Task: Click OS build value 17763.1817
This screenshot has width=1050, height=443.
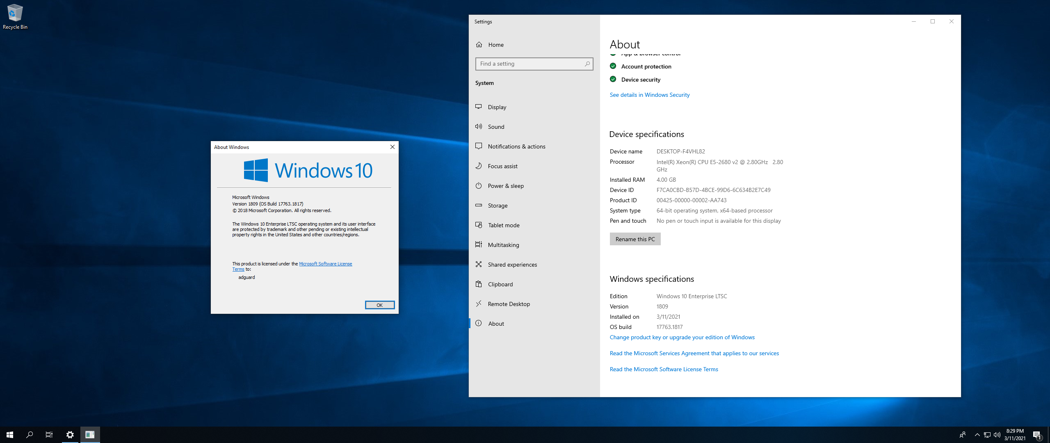Action: click(669, 327)
